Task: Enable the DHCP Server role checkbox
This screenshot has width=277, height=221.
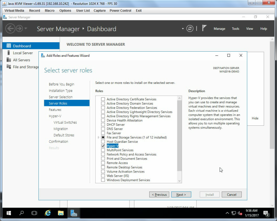Action: point(103,124)
